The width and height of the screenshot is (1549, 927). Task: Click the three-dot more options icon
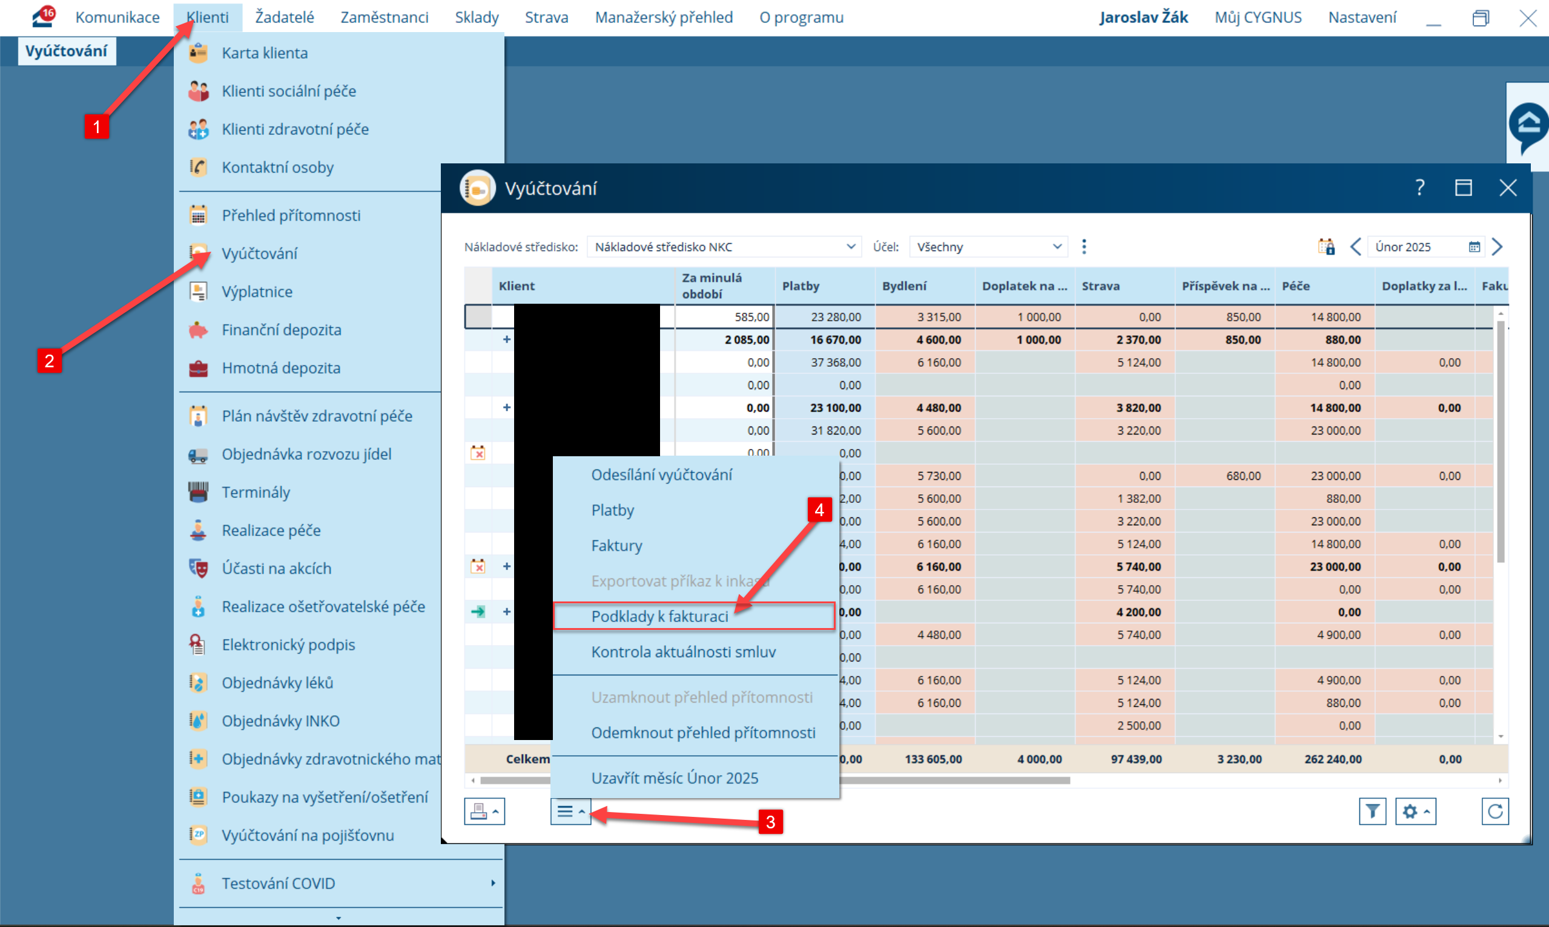[x=1084, y=247]
